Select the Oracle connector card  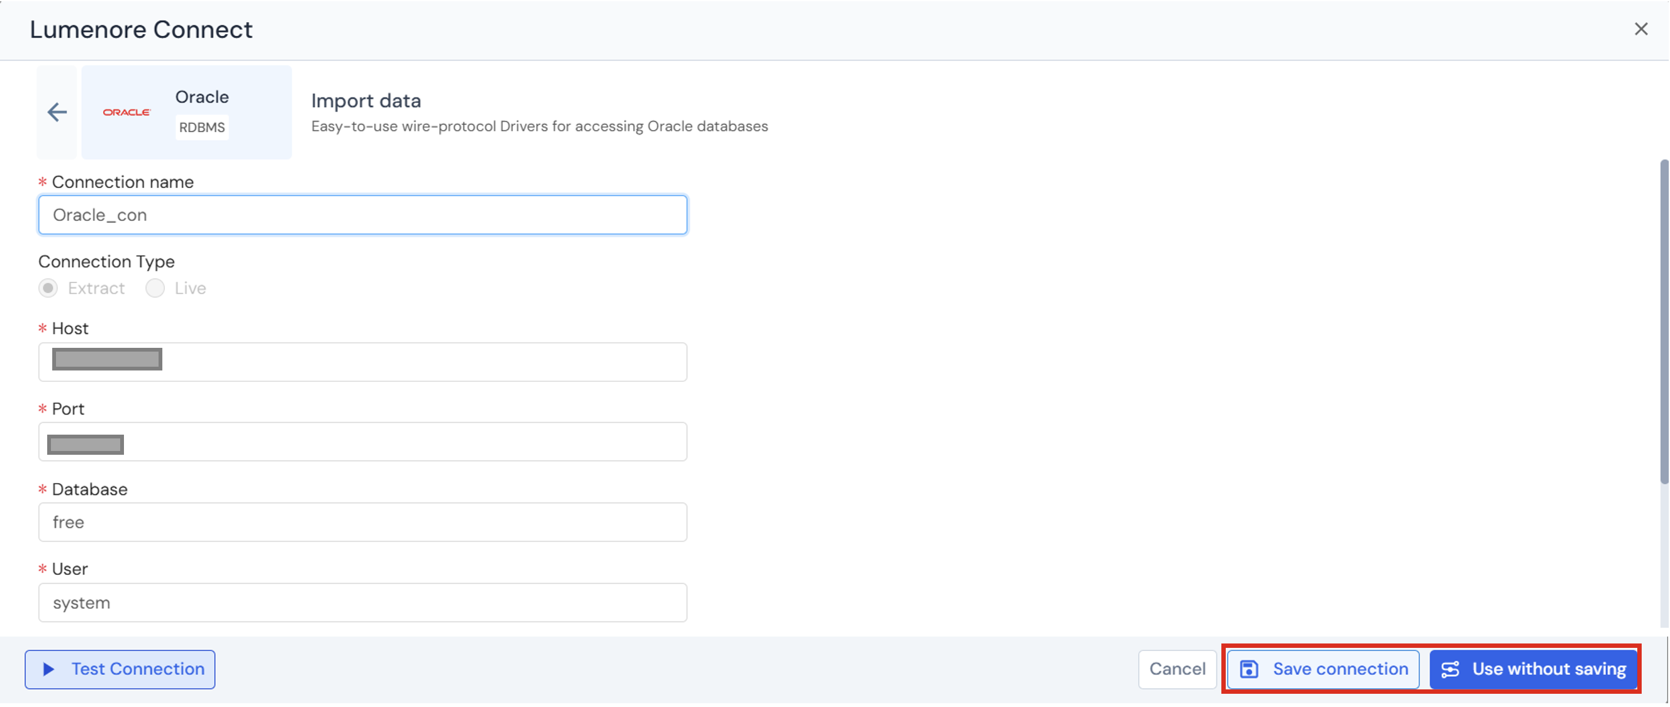(187, 112)
